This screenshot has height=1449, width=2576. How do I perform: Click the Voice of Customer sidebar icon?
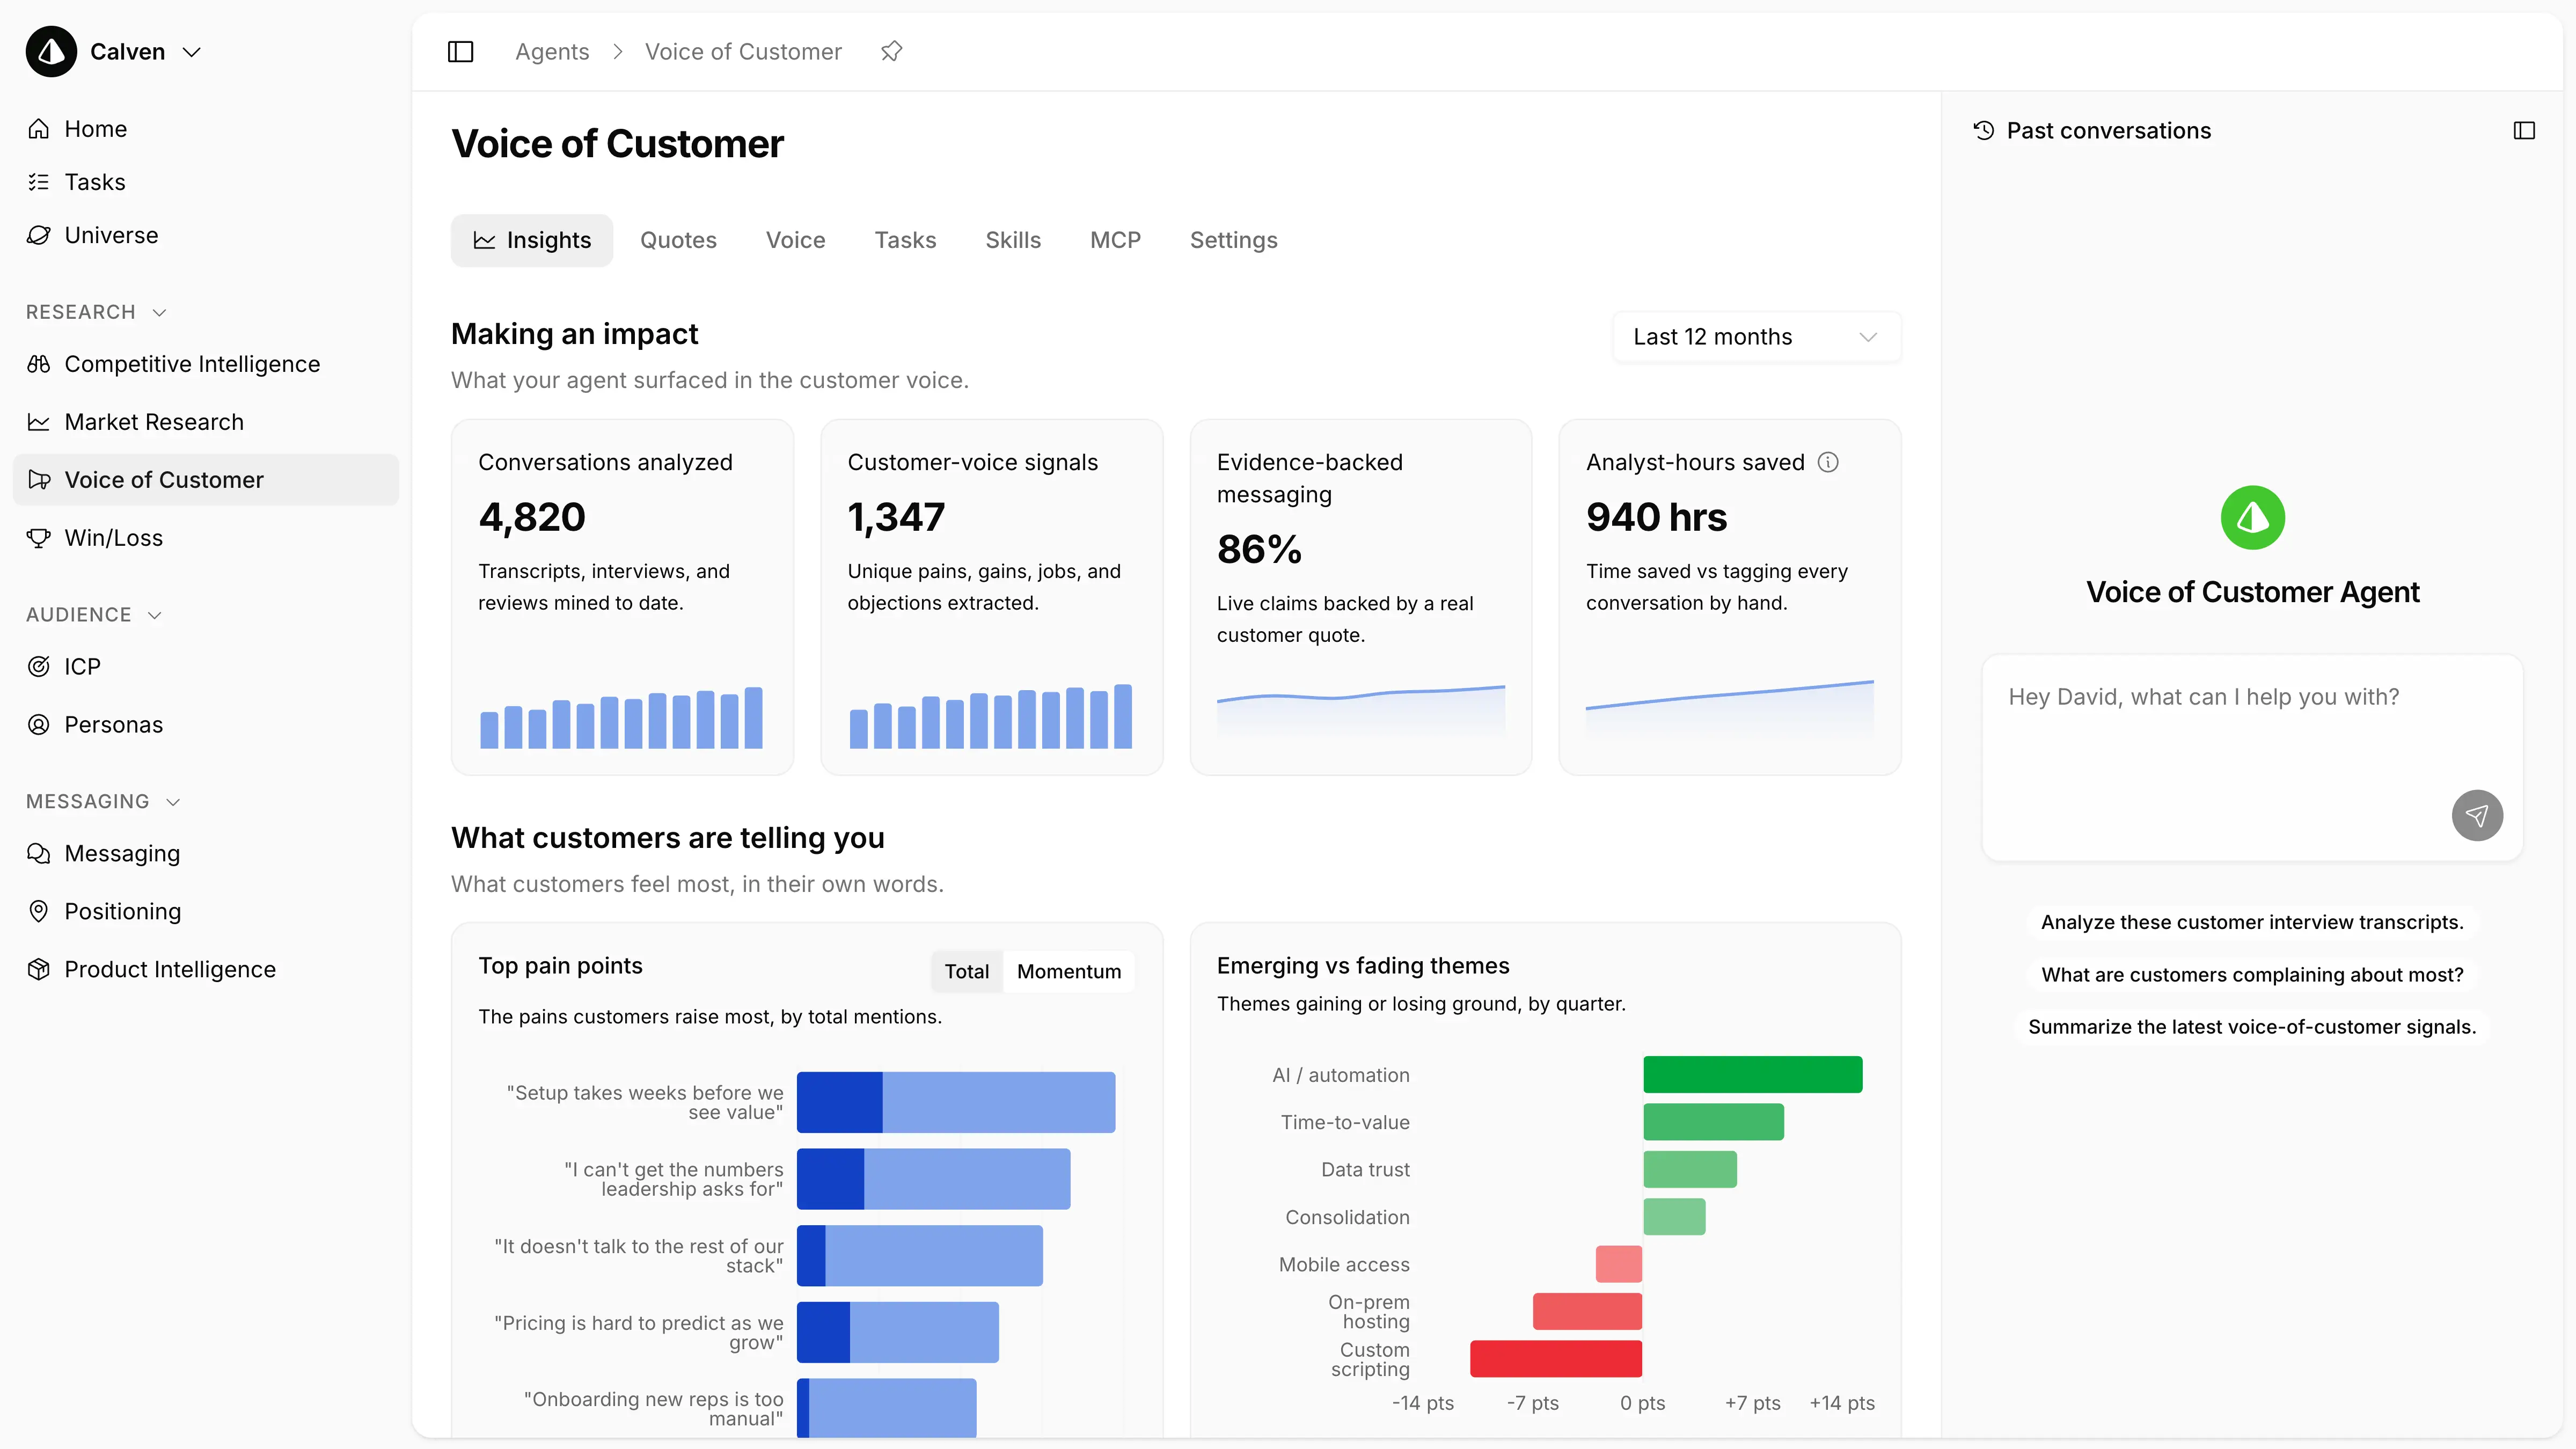(39, 480)
